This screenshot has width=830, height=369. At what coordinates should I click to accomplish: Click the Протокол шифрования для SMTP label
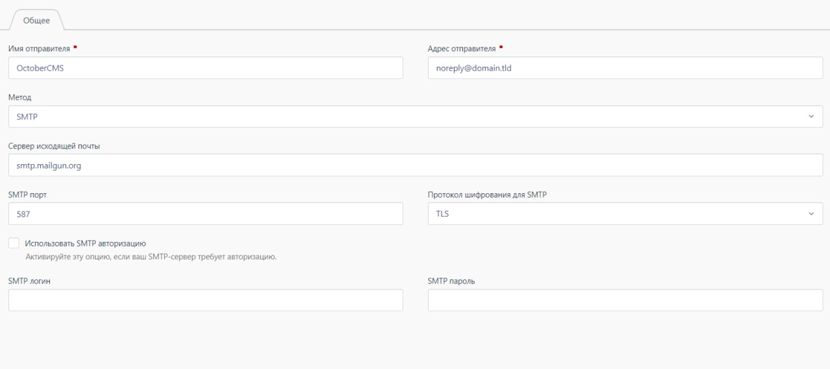coord(487,195)
